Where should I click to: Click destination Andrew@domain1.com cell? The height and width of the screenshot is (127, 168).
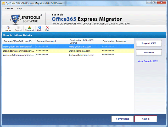[x=85, y=55]
